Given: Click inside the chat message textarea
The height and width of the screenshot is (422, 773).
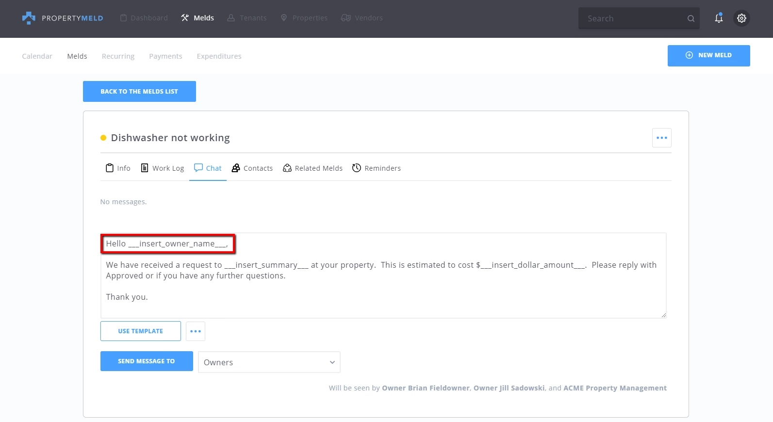Looking at the screenshot, I should click(383, 276).
